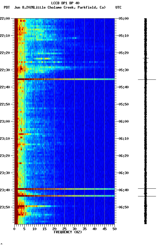Click the "5" frequency axis value
The height and width of the screenshot is (247, 158).
pyautogui.click(x=24, y=229)
